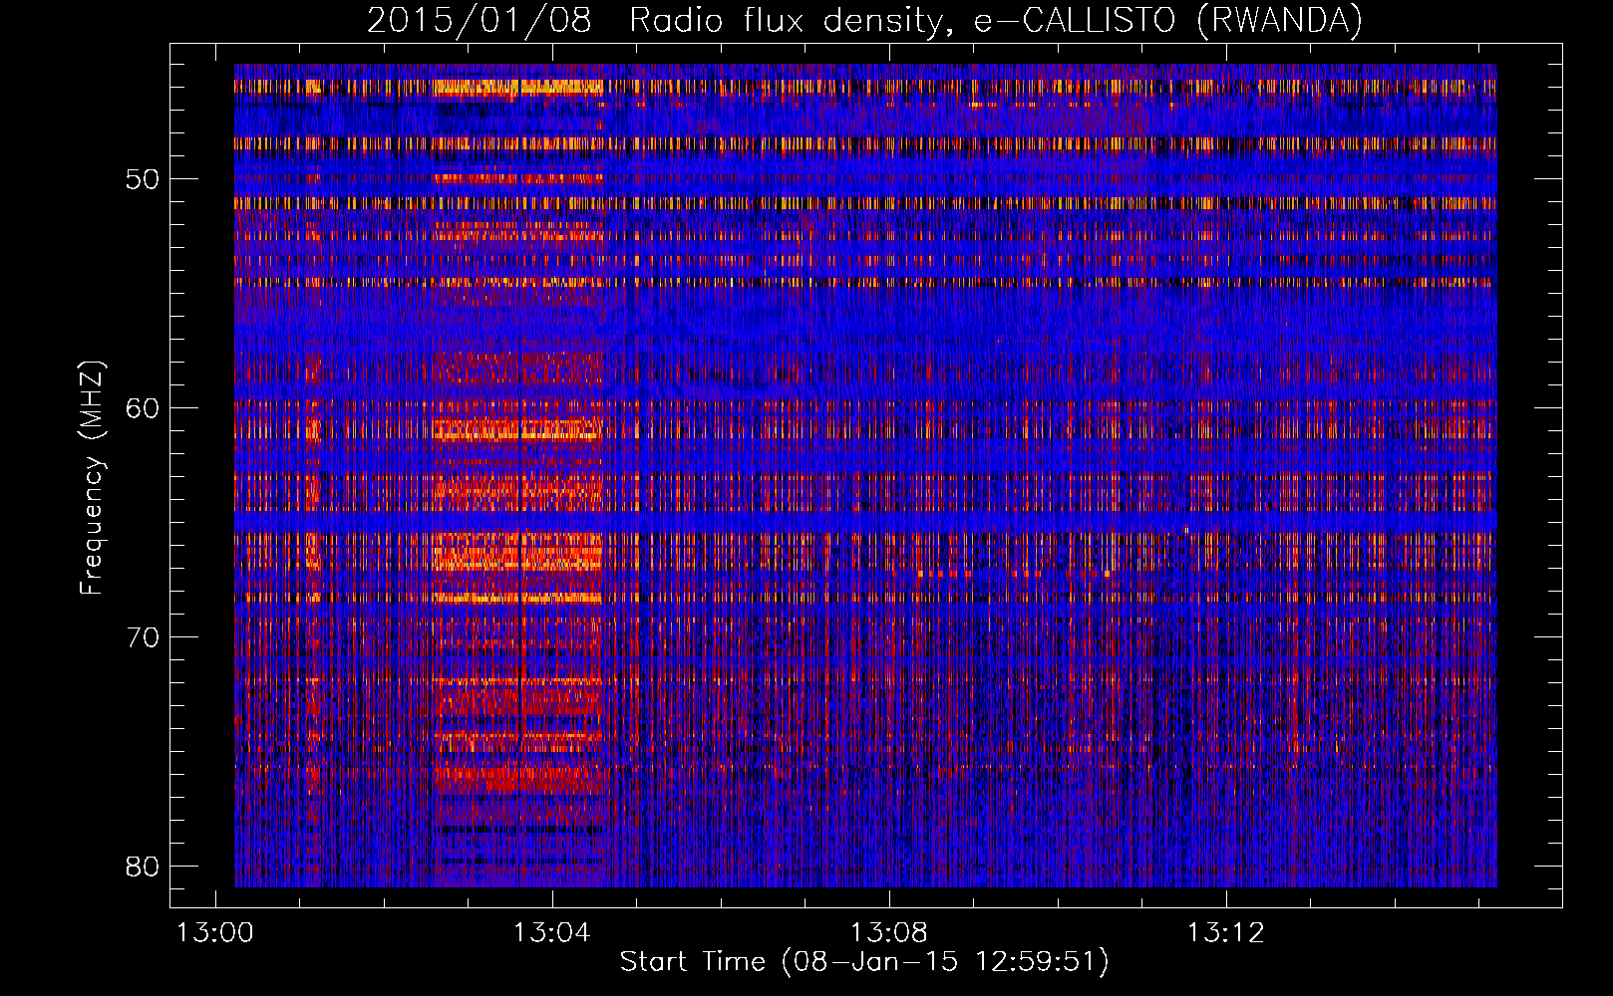1613x996 pixels.
Task: Select the 13:00 time tick label
Action: pyautogui.click(x=215, y=933)
